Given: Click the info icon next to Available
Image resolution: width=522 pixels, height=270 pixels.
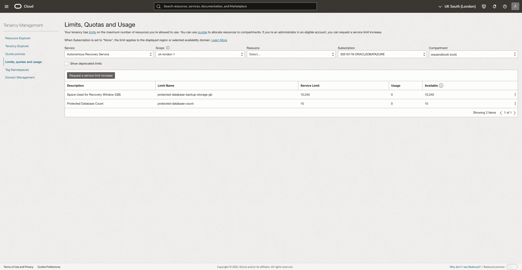Looking at the screenshot, I should click(x=441, y=85).
